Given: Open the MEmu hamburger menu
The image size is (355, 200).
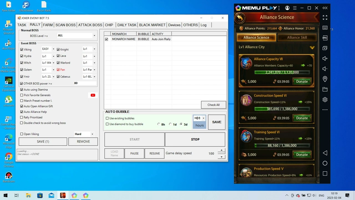Looking at the screenshot, I should [x=295, y=8].
